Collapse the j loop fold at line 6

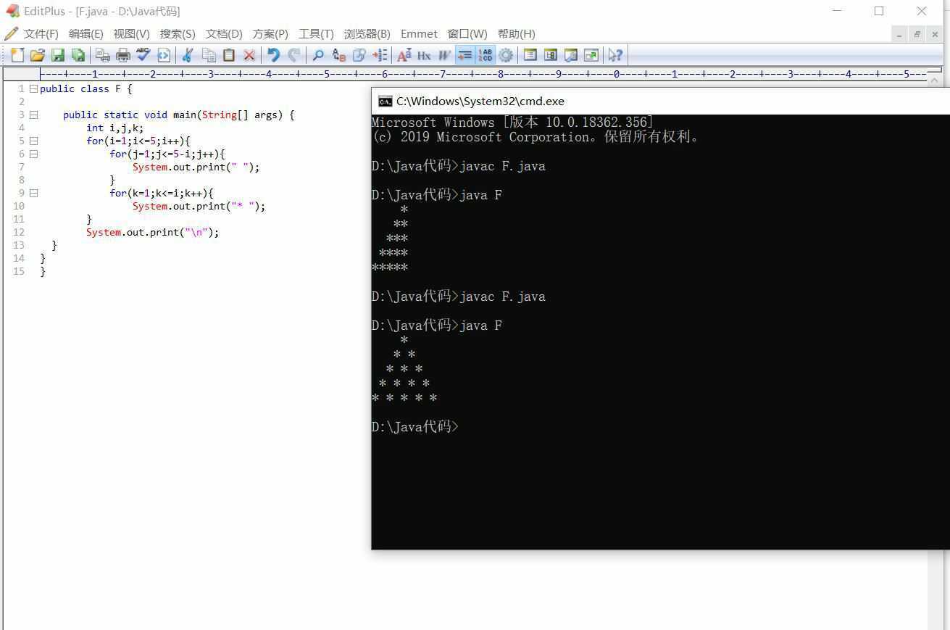(x=33, y=154)
